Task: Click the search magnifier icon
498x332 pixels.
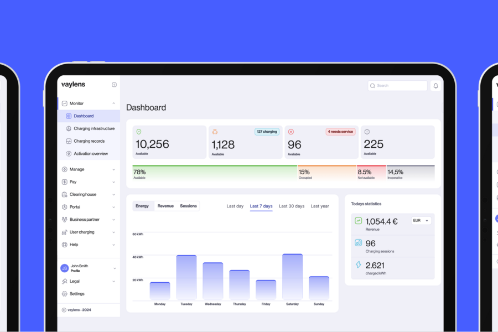Action: tap(372, 86)
